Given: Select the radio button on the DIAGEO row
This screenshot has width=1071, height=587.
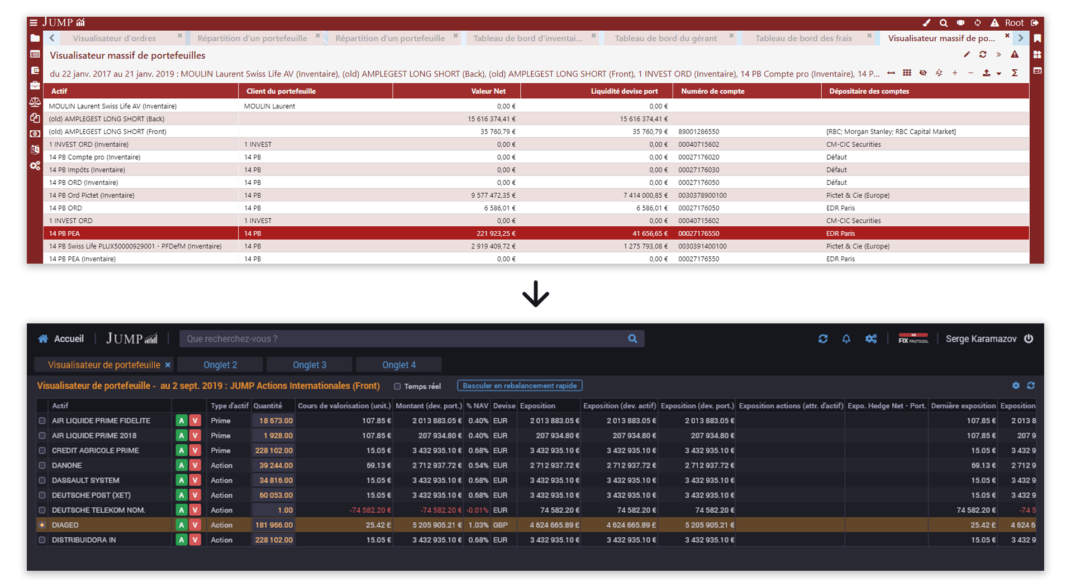Looking at the screenshot, I should click(x=42, y=525).
